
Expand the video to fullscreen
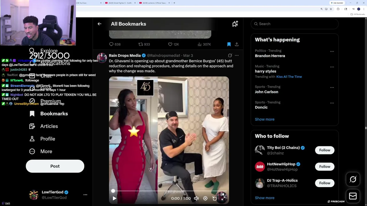[223, 198]
